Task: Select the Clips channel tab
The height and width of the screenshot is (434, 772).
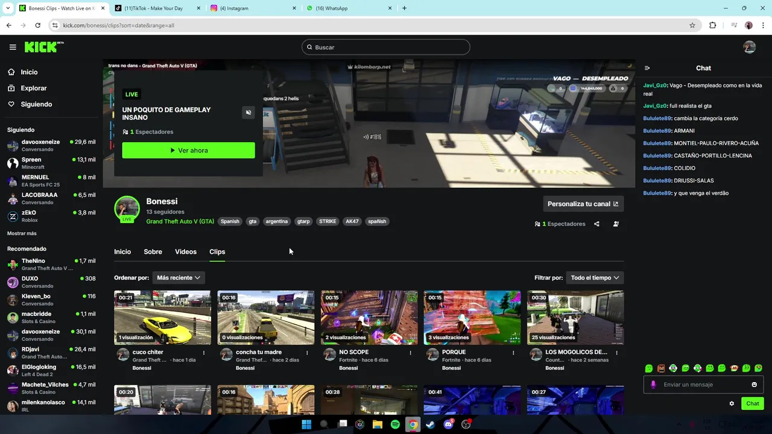Action: [217, 252]
